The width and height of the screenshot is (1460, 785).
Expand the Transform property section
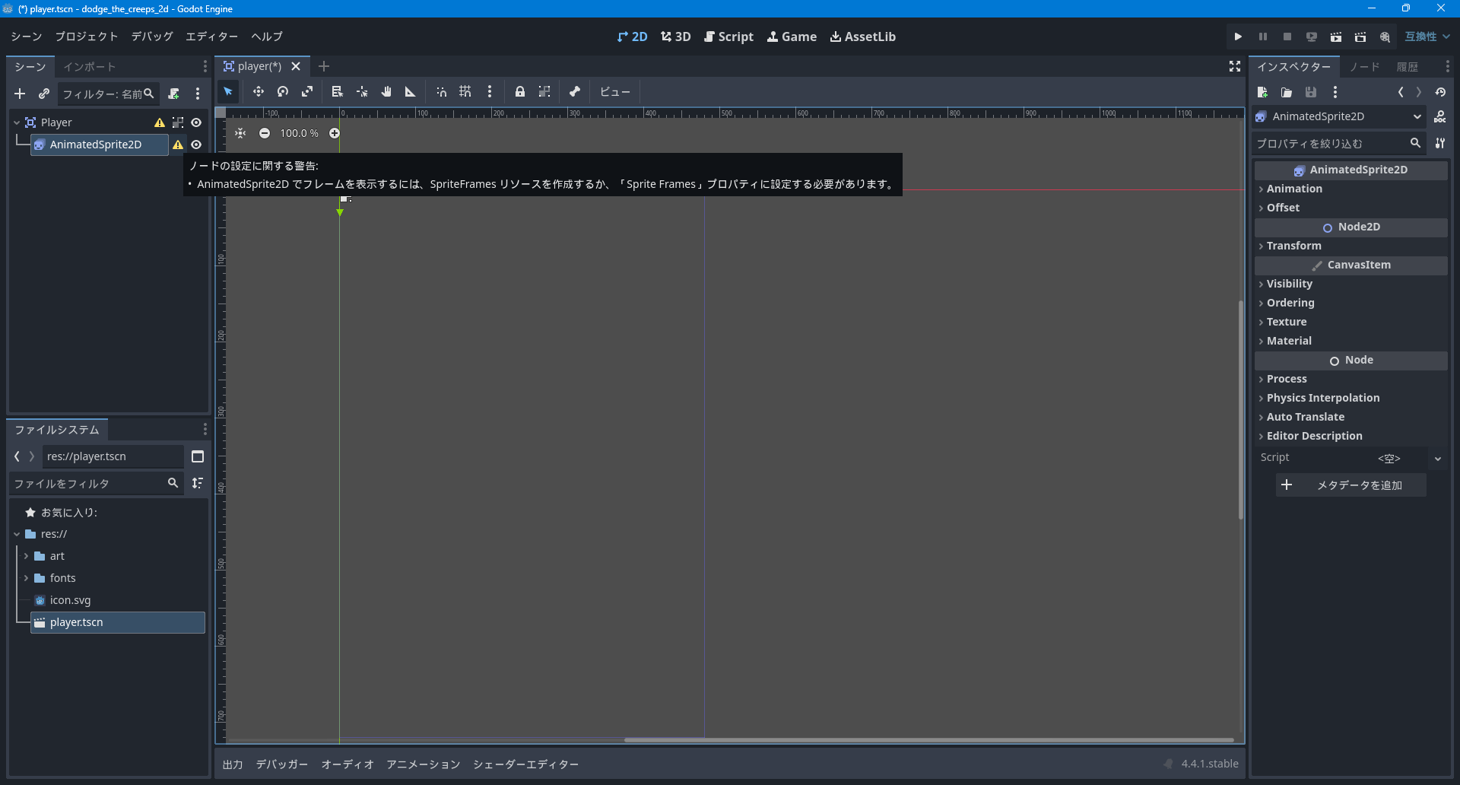pos(1351,246)
